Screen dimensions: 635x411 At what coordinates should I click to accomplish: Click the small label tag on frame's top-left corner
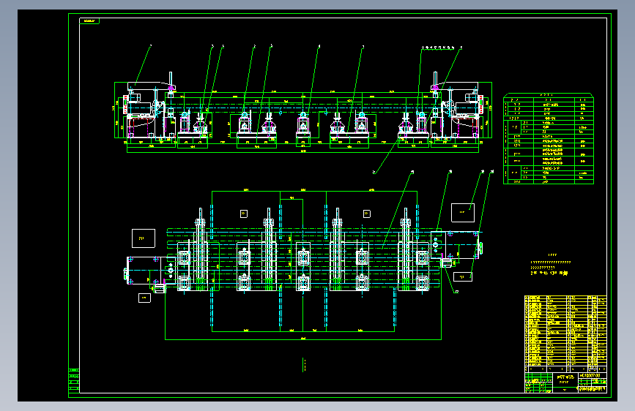[x=89, y=20]
